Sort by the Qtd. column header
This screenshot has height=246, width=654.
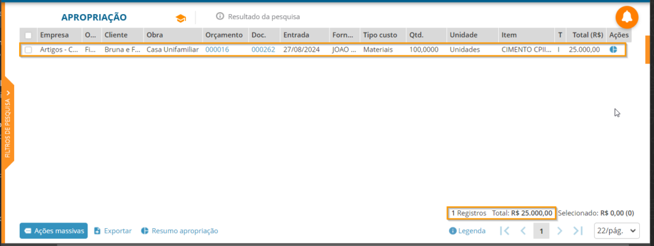click(416, 35)
